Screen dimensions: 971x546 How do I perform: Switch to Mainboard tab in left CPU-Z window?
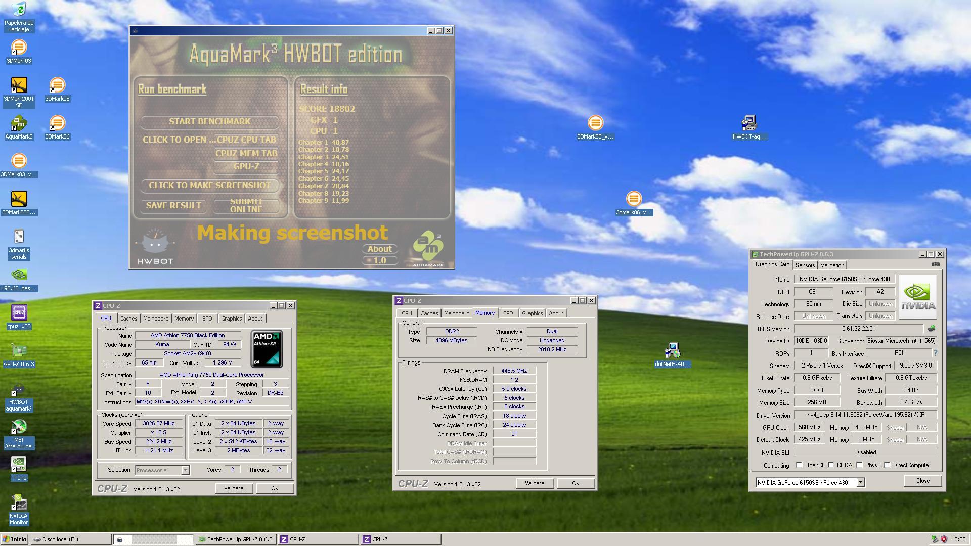coord(156,318)
